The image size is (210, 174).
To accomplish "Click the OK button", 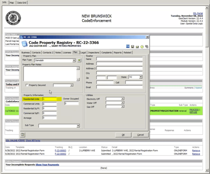I will point(123,135).
